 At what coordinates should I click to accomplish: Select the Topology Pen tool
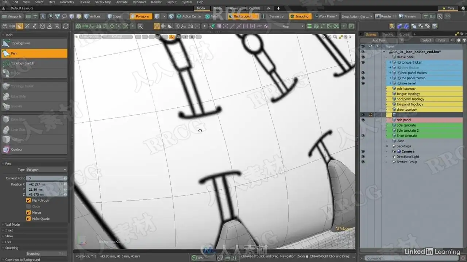point(34,43)
